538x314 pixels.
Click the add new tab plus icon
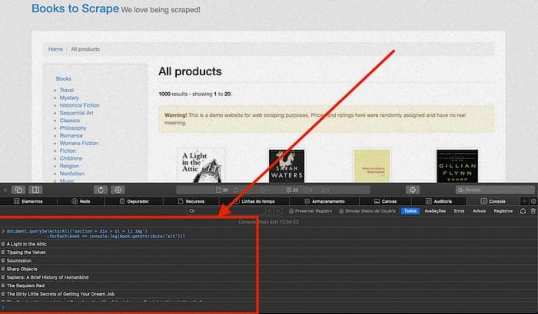coord(524,200)
